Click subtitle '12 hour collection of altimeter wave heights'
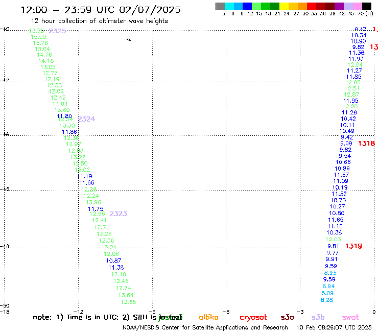 pos(100,21)
